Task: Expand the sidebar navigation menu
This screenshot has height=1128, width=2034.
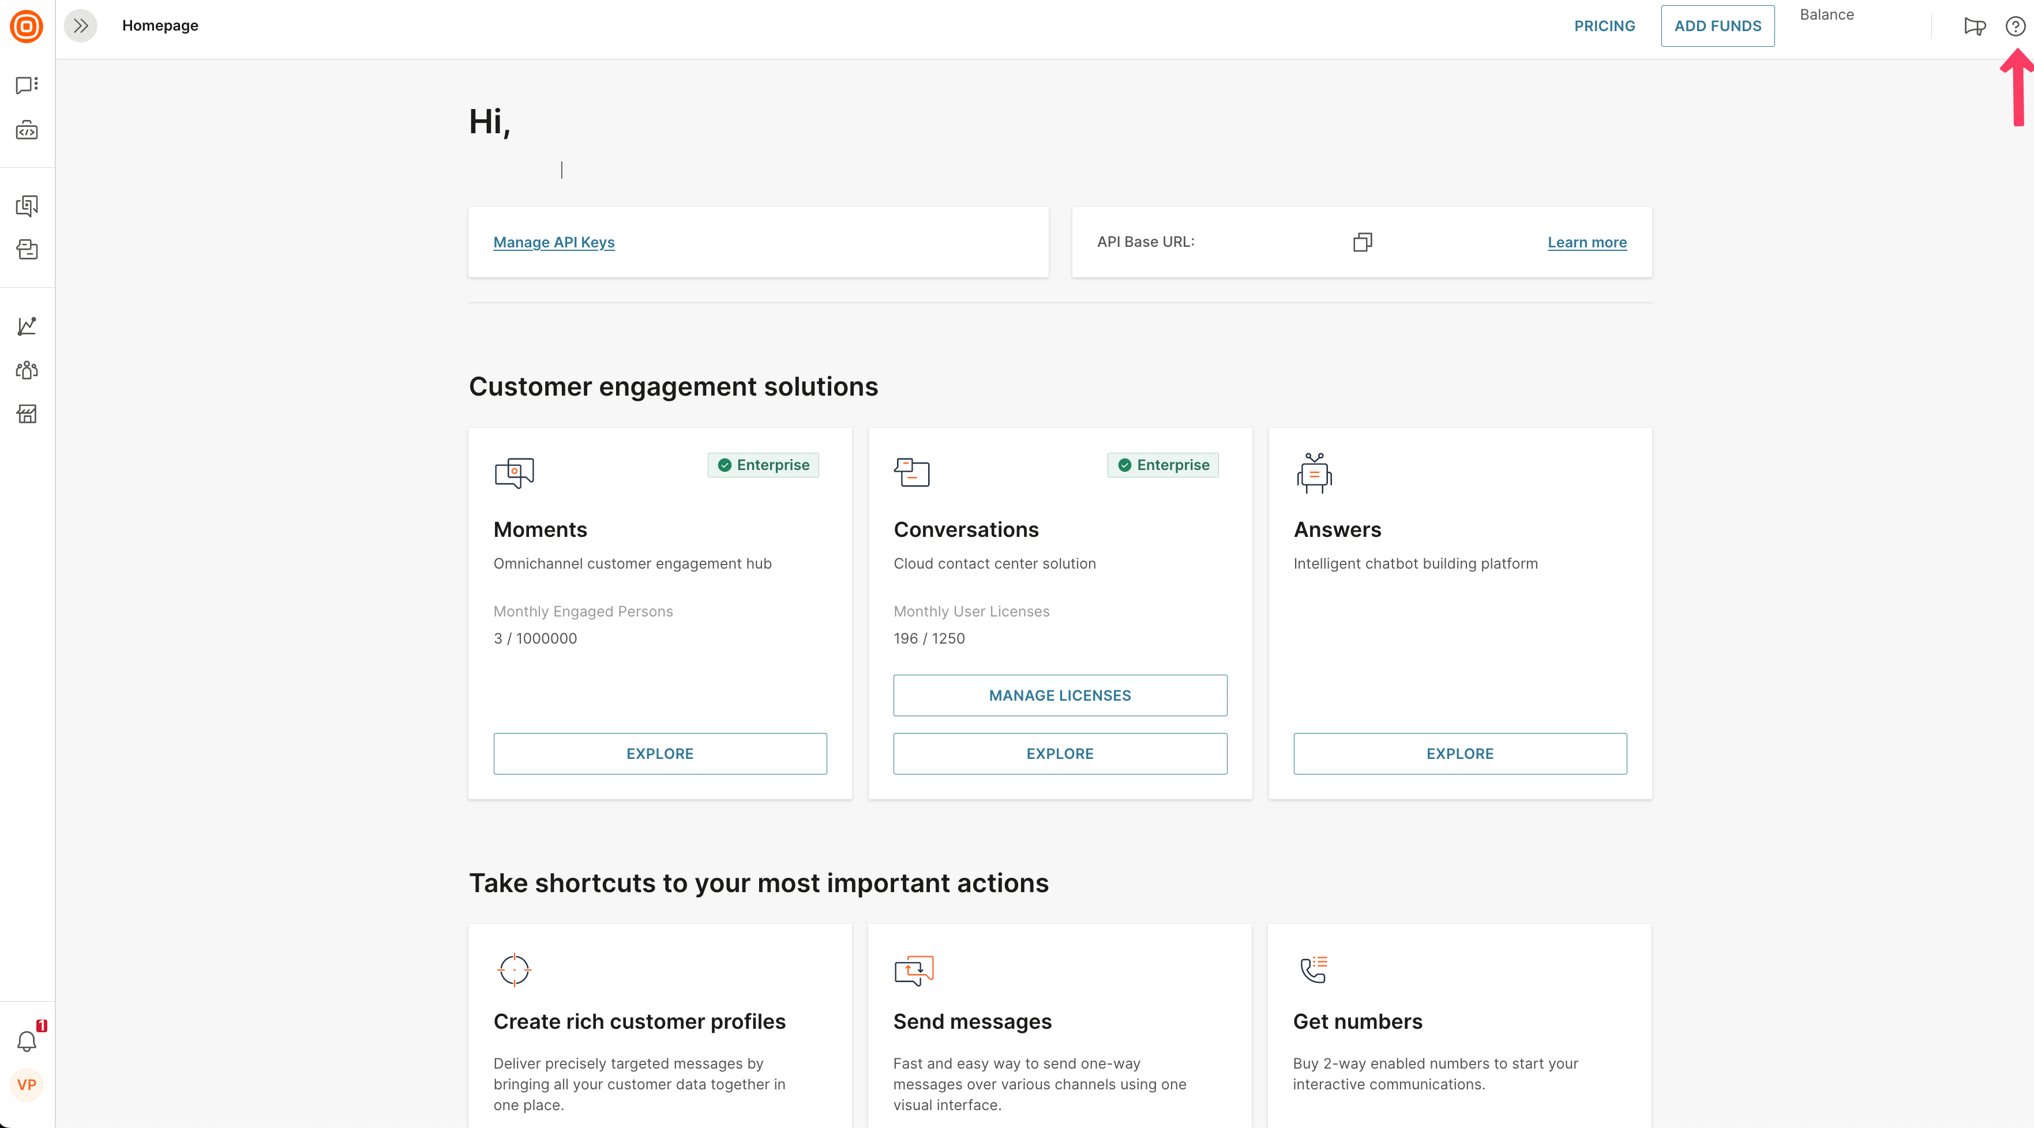Action: point(81,26)
